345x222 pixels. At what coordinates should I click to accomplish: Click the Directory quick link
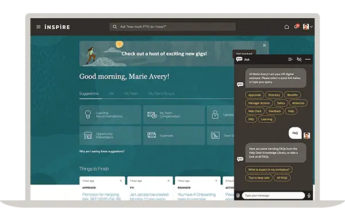(x=274, y=95)
